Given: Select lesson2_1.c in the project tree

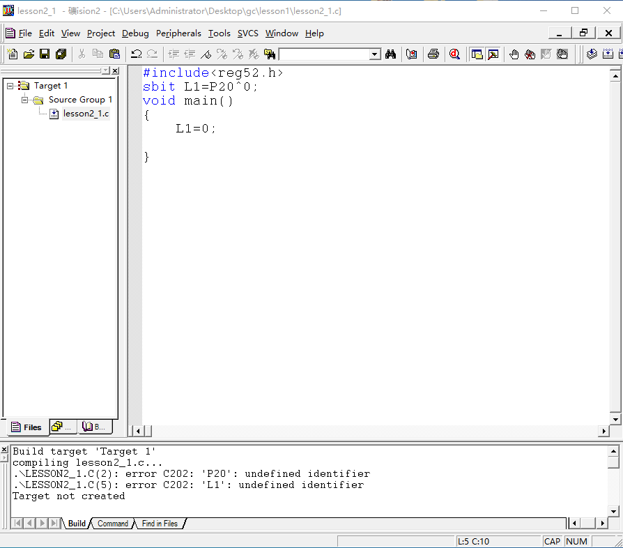Looking at the screenshot, I should (86, 114).
